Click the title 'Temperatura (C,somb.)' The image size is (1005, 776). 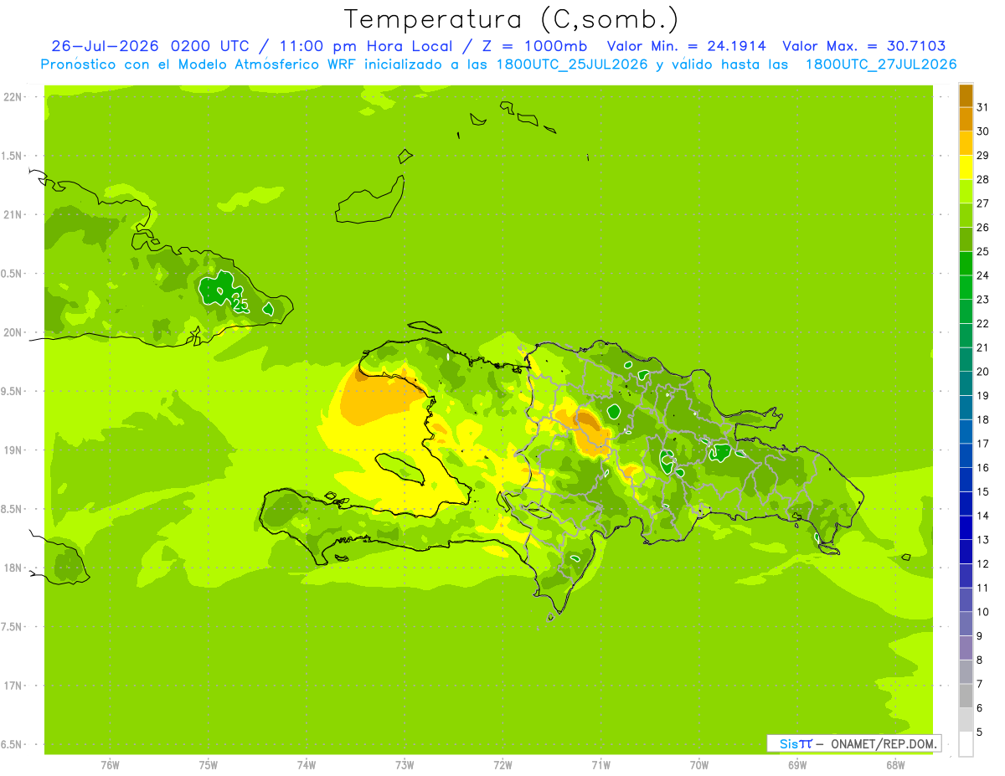(x=512, y=19)
